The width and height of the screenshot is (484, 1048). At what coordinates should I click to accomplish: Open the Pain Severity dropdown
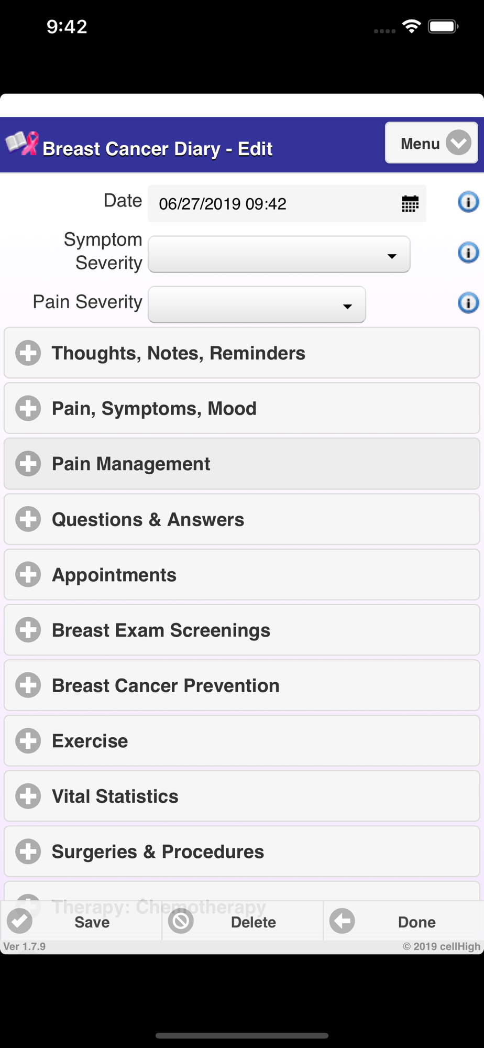(x=257, y=304)
